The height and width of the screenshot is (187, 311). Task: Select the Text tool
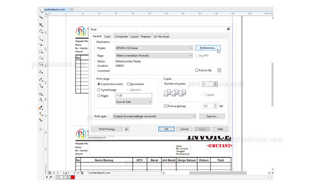(x=40, y=72)
